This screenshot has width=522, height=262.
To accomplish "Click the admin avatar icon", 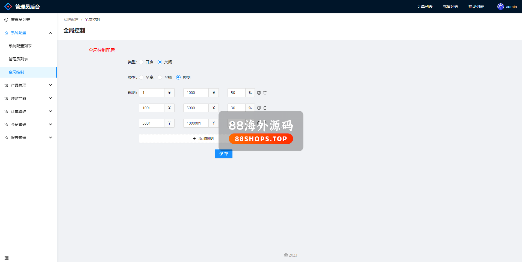I will [500, 7].
